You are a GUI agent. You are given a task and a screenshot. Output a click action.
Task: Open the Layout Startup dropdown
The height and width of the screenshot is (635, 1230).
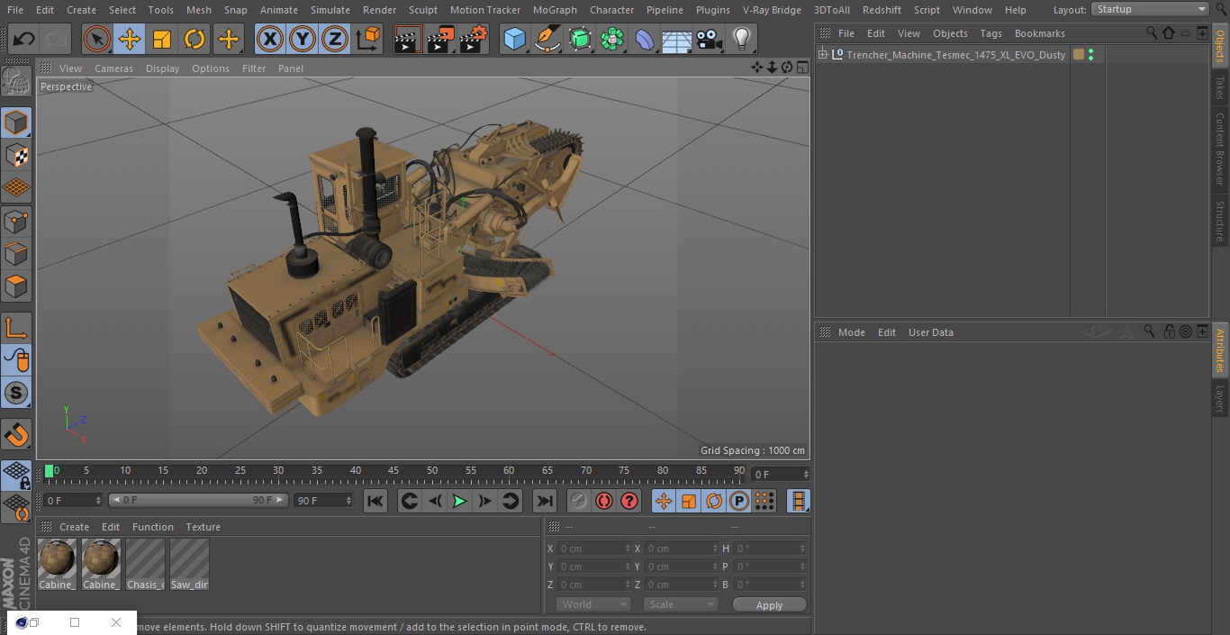pos(1151,9)
